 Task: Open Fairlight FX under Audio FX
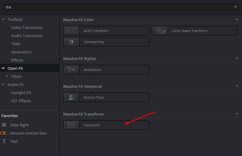[x=21, y=93]
